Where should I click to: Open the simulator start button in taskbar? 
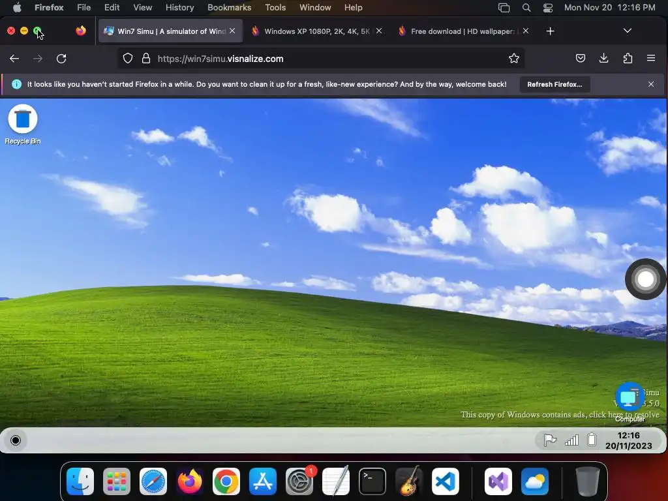point(16,440)
